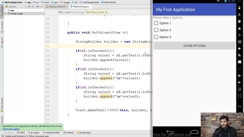Open the Logcat tool window

34,133
